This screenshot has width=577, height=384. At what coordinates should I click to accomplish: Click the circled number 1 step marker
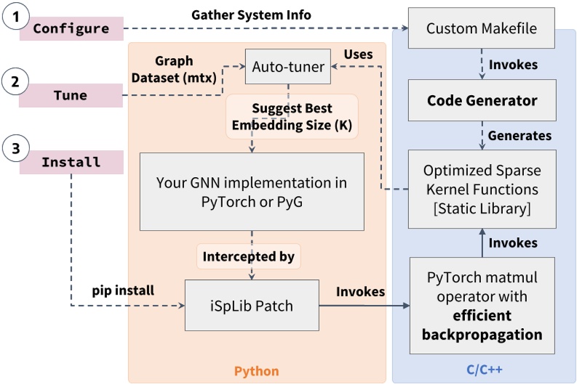pos(16,17)
